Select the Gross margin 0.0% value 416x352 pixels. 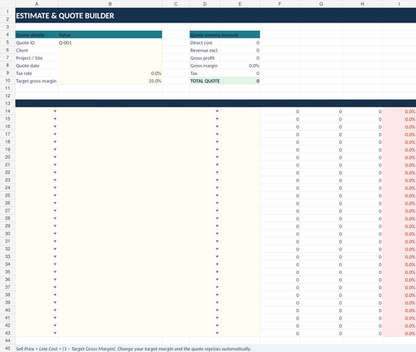240,66
